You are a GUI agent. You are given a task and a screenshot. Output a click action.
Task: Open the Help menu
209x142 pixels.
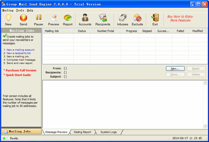coord(30,10)
